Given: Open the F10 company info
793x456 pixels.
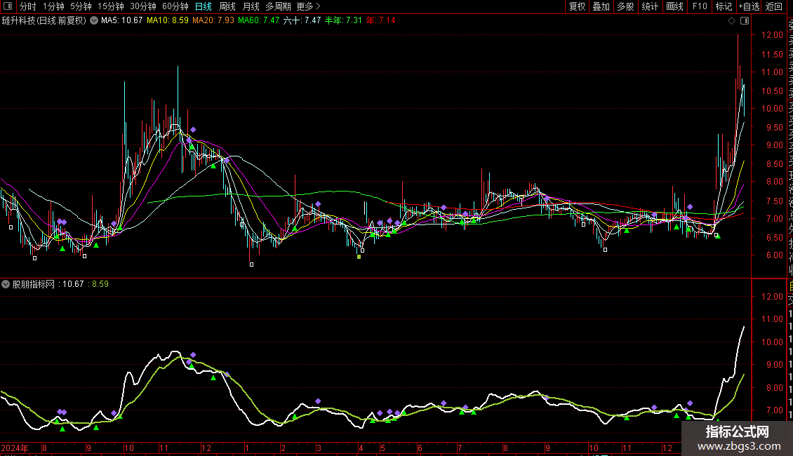Looking at the screenshot, I should pos(700,6).
